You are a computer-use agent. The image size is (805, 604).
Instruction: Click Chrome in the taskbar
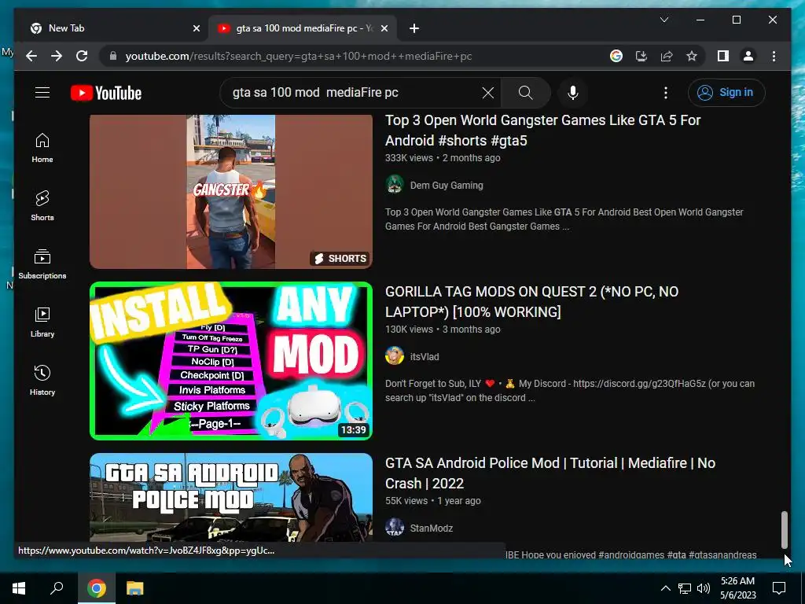[96, 588]
